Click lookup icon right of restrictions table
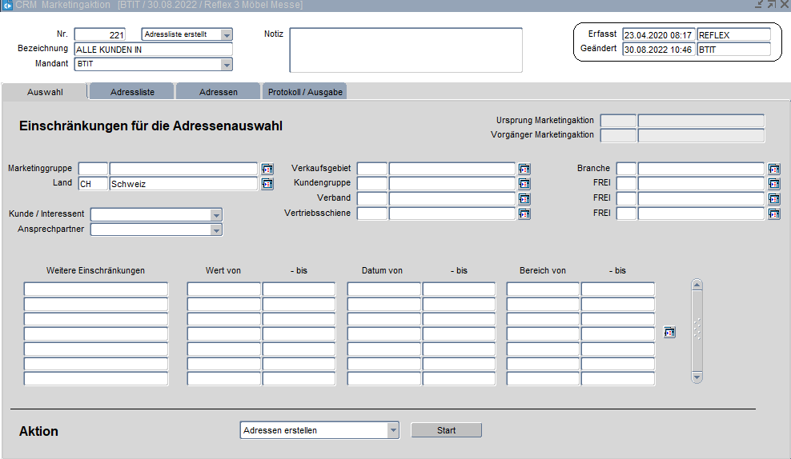The width and height of the screenshot is (791, 459). (669, 333)
